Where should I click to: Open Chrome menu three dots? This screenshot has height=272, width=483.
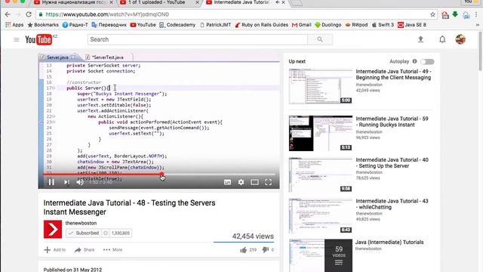[476, 14]
